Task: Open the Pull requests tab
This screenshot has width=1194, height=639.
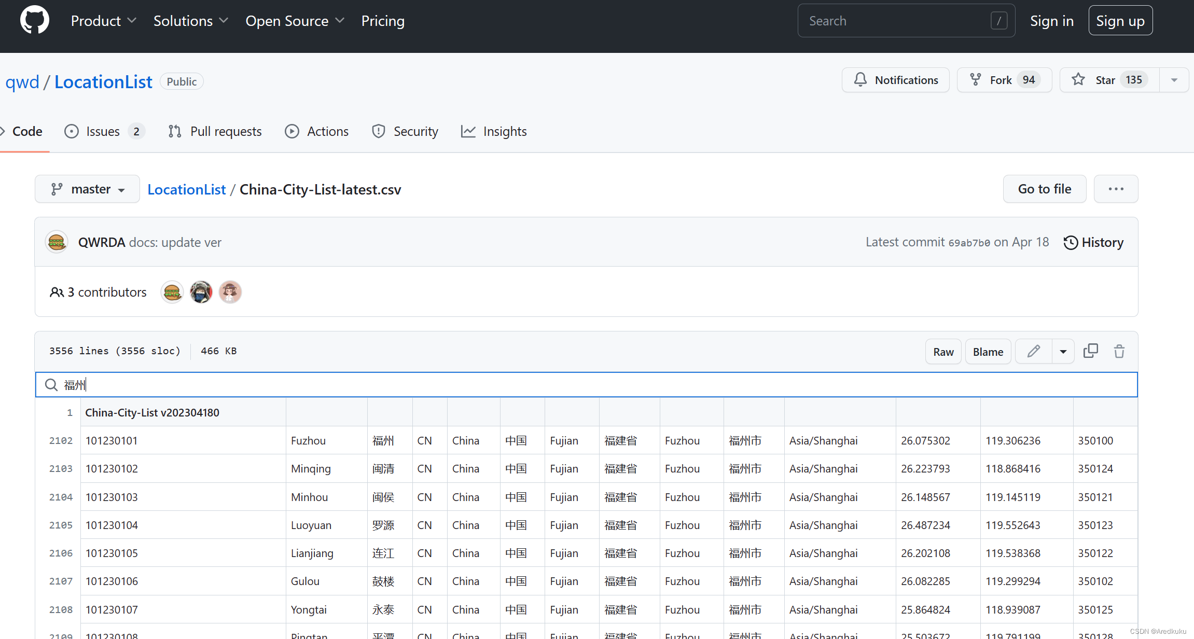Action: (215, 132)
